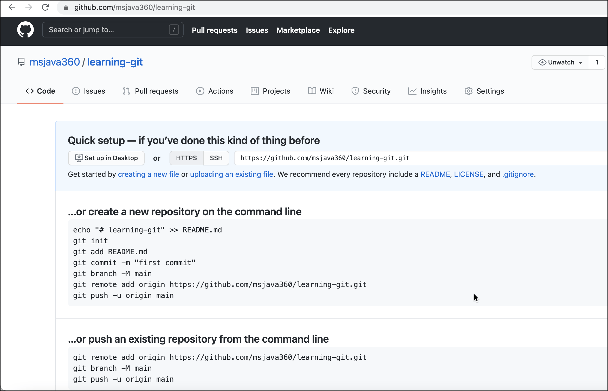Select HTTPS clone protocol
608x391 pixels.
(186, 158)
